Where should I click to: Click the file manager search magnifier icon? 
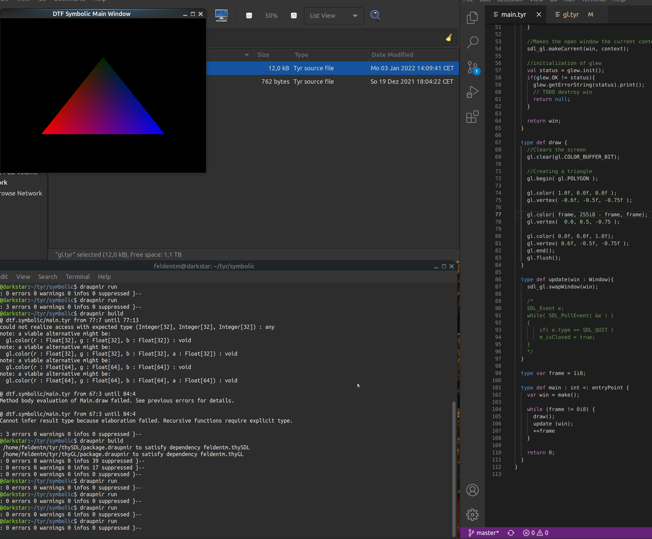tap(376, 15)
